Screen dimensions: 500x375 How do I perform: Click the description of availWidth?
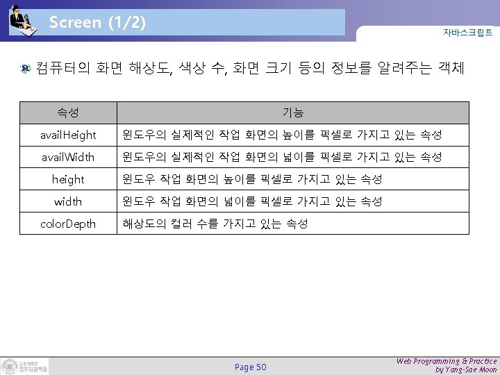tap(282, 157)
